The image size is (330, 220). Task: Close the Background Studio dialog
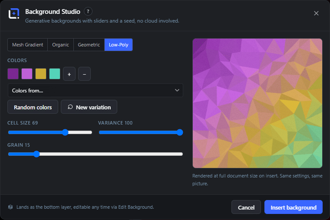pyautogui.click(x=316, y=13)
